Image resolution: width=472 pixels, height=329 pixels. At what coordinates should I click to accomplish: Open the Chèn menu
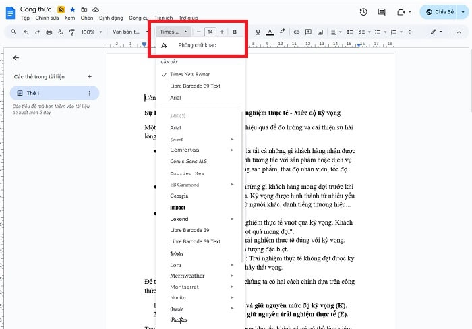86,18
